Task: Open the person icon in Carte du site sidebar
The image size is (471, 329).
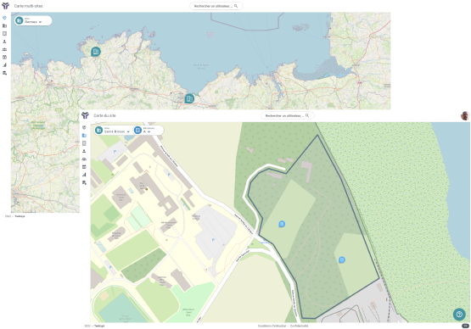Action: click(84, 151)
